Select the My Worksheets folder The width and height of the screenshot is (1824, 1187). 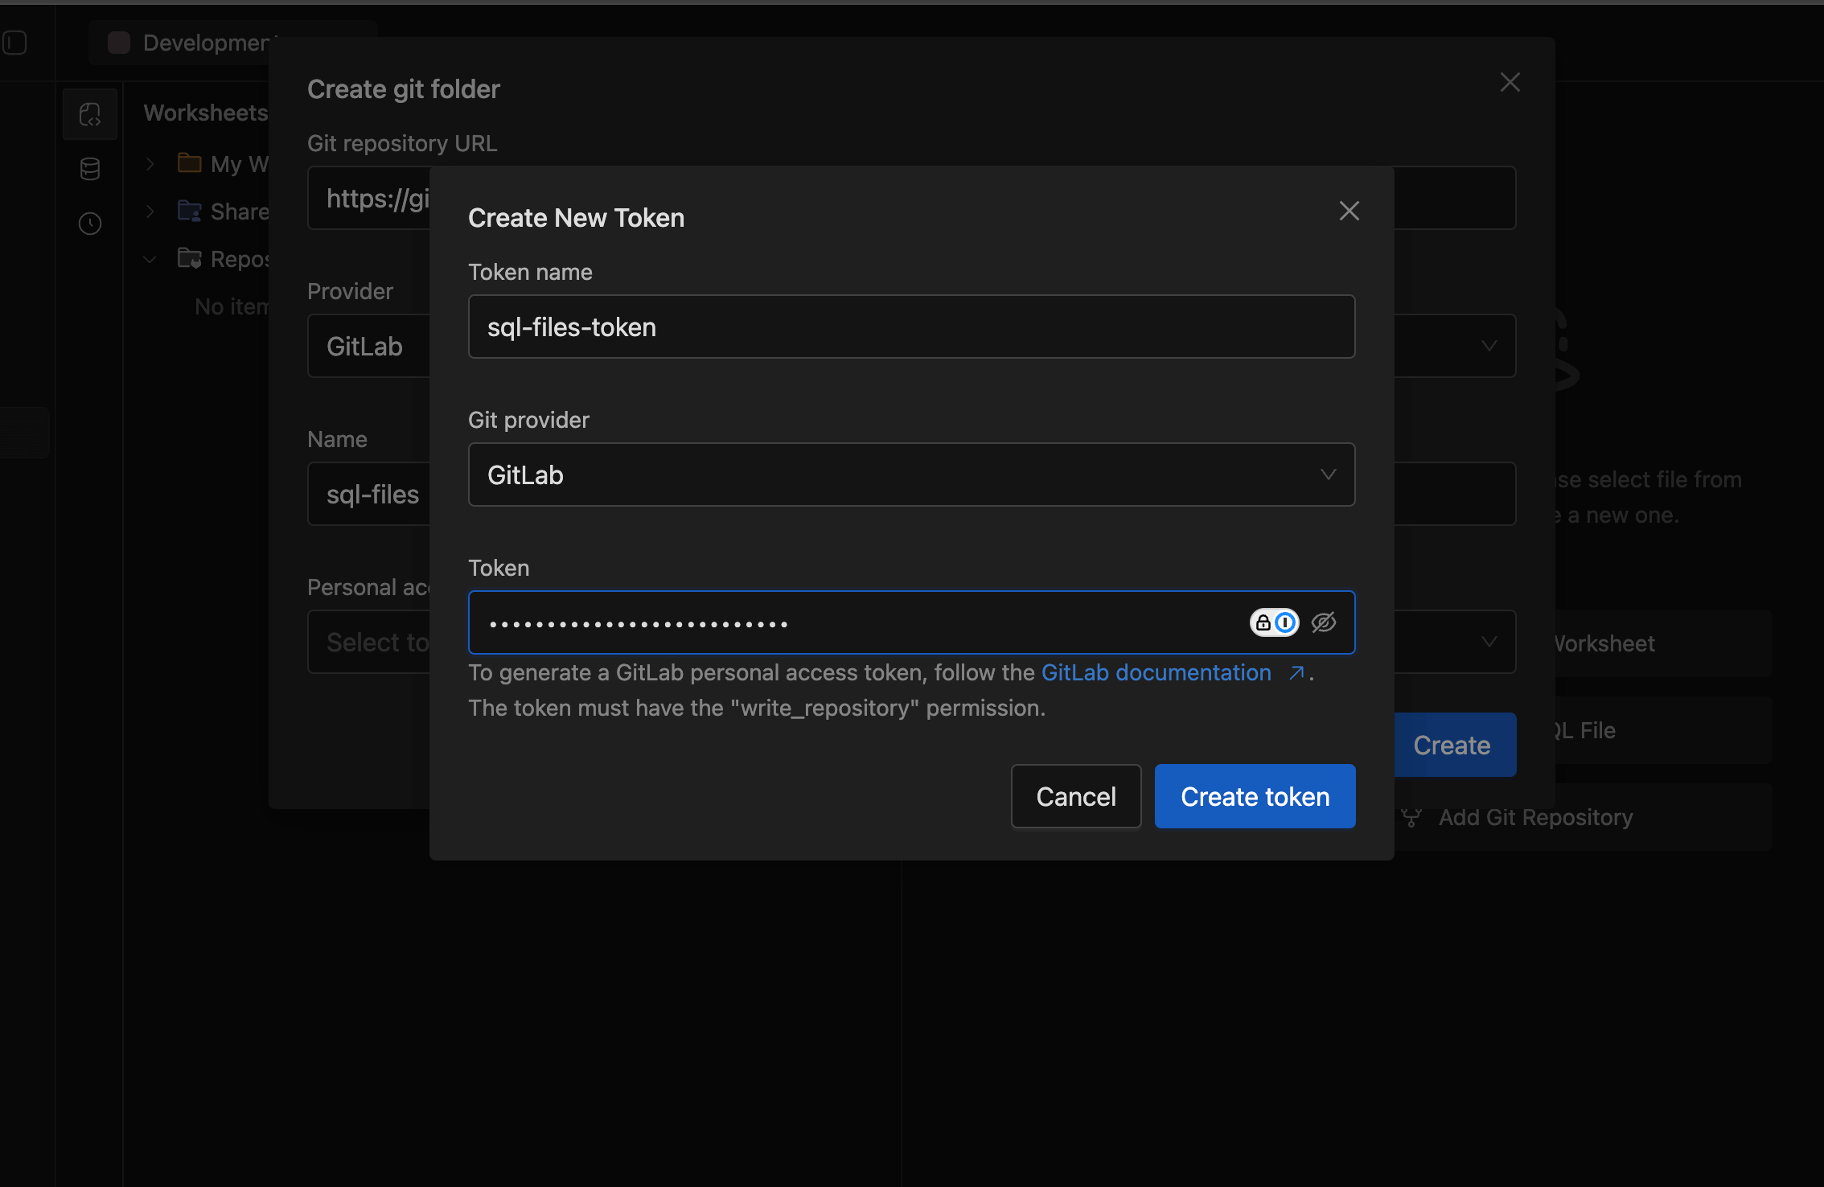pyautogui.click(x=224, y=164)
